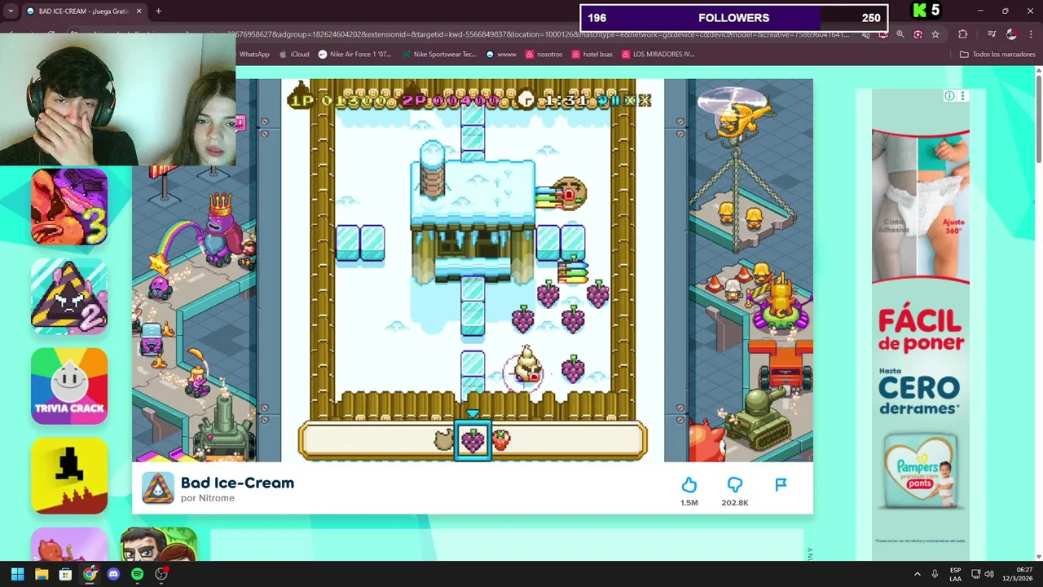This screenshot has width=1043, height=587.
Task: Switch the ESP LAA input language
Action: coord(955,574)
